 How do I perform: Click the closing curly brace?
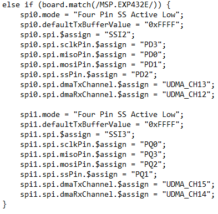tap(4, 205)
